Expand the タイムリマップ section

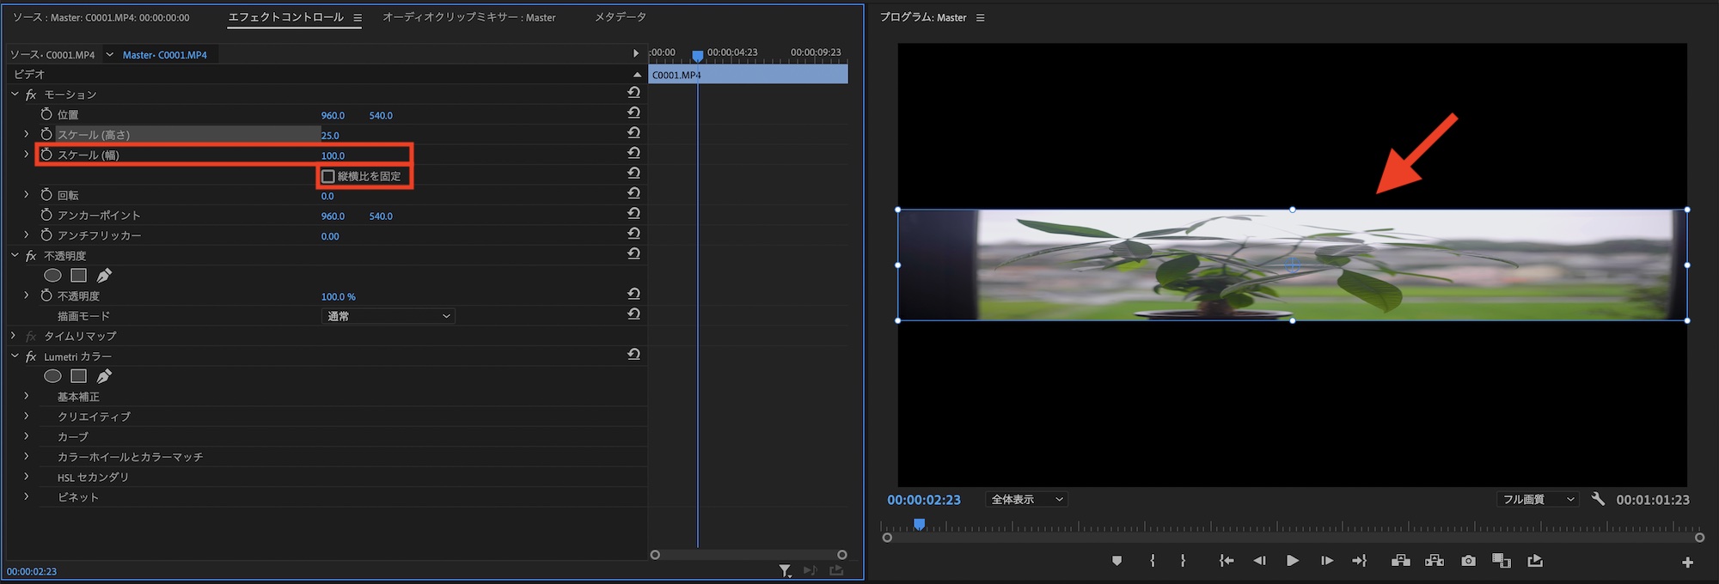14,336
